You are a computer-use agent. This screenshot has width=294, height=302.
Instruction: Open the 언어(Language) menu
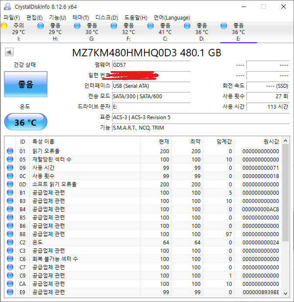pos(172,18)
